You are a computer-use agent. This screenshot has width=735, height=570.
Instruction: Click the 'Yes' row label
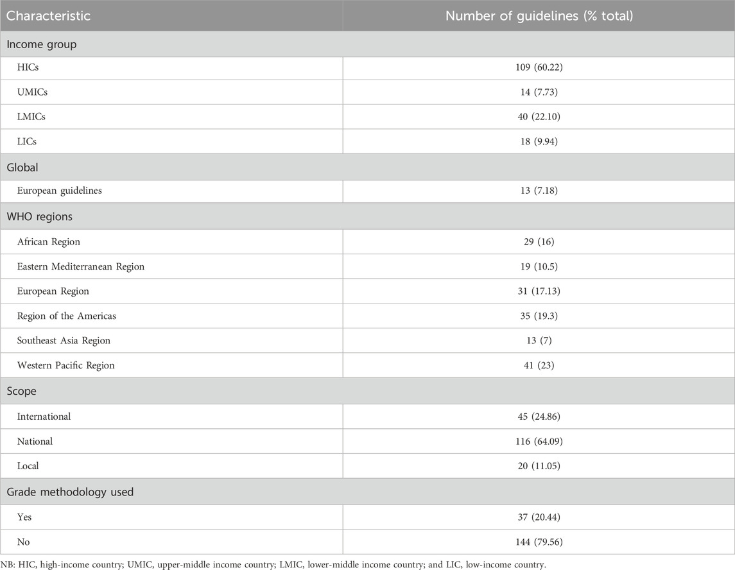point(24,517)
